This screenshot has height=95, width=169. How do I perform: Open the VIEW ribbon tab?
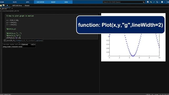tap(66, 2)
